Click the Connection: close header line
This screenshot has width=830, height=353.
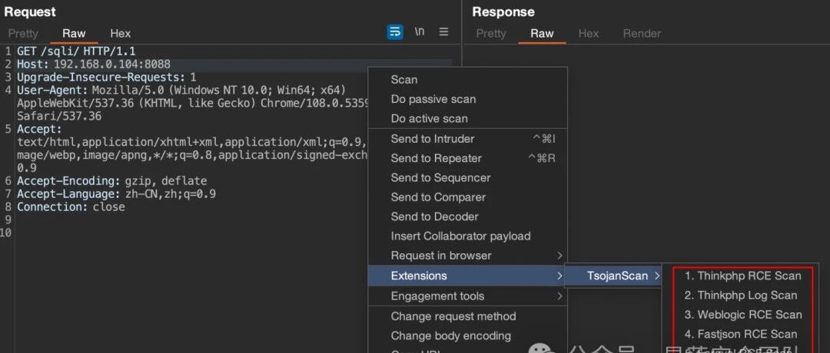tap(71, 206)
